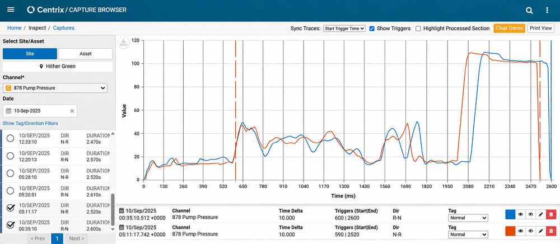The width and height of the screenshot is (560, 244).
Task: Click the Captures breadcrumb
Action: [x=64, y=28]
